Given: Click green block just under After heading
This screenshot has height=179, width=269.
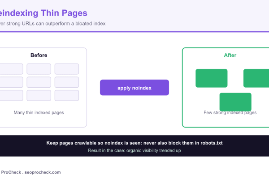Looking at the screenshot, I should click(x=211, y=78).
